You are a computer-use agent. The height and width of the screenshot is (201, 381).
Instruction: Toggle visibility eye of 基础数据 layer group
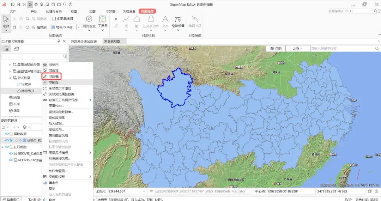point(7,134)
